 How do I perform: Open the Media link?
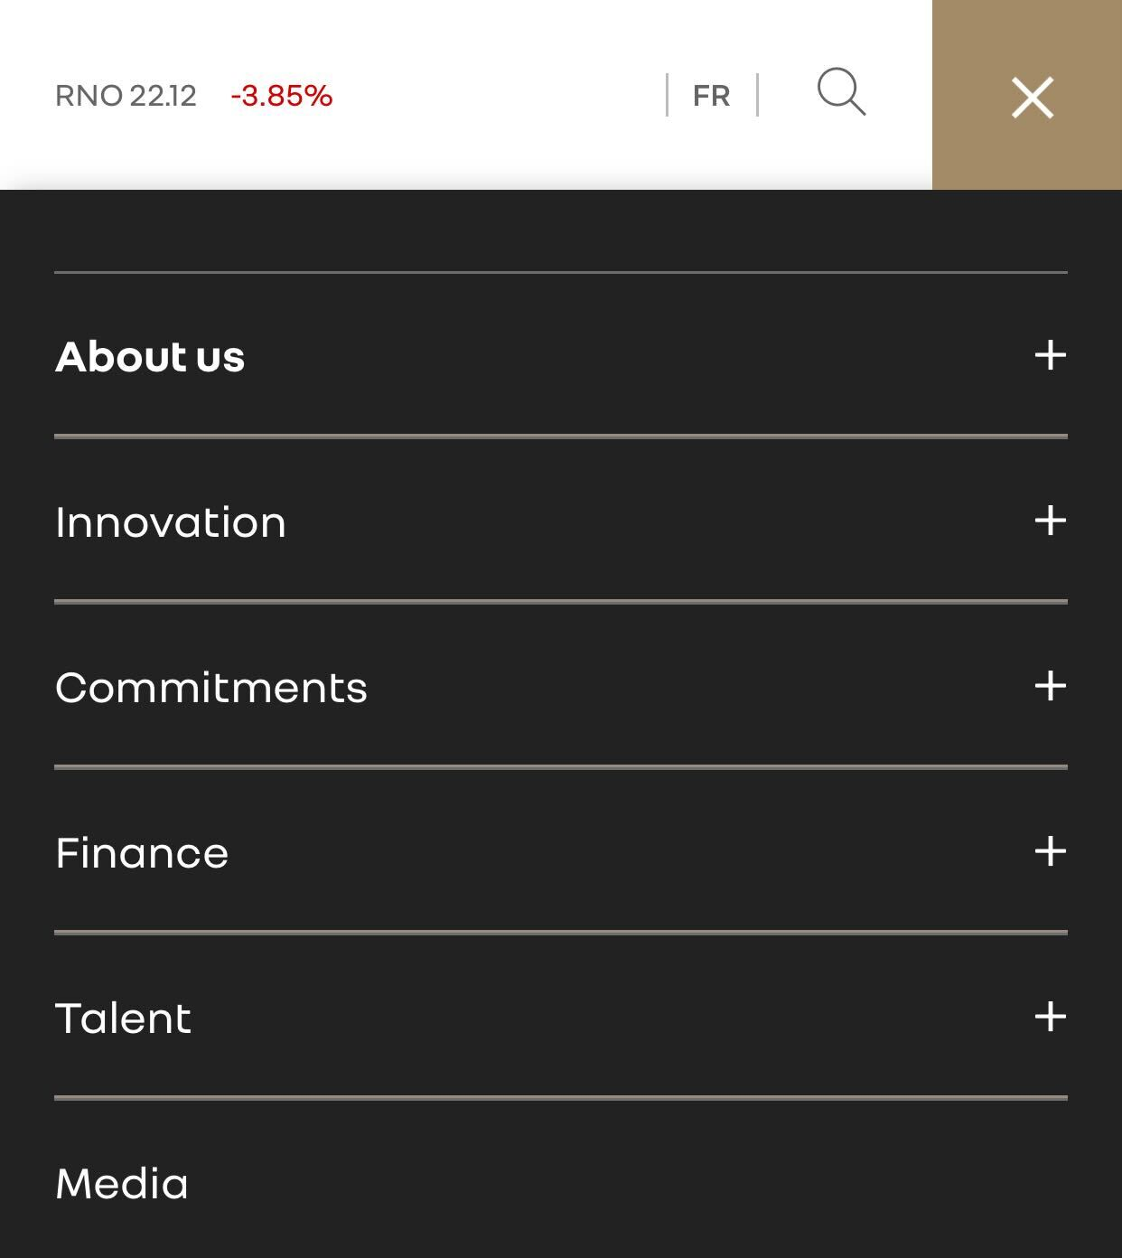122,1184
